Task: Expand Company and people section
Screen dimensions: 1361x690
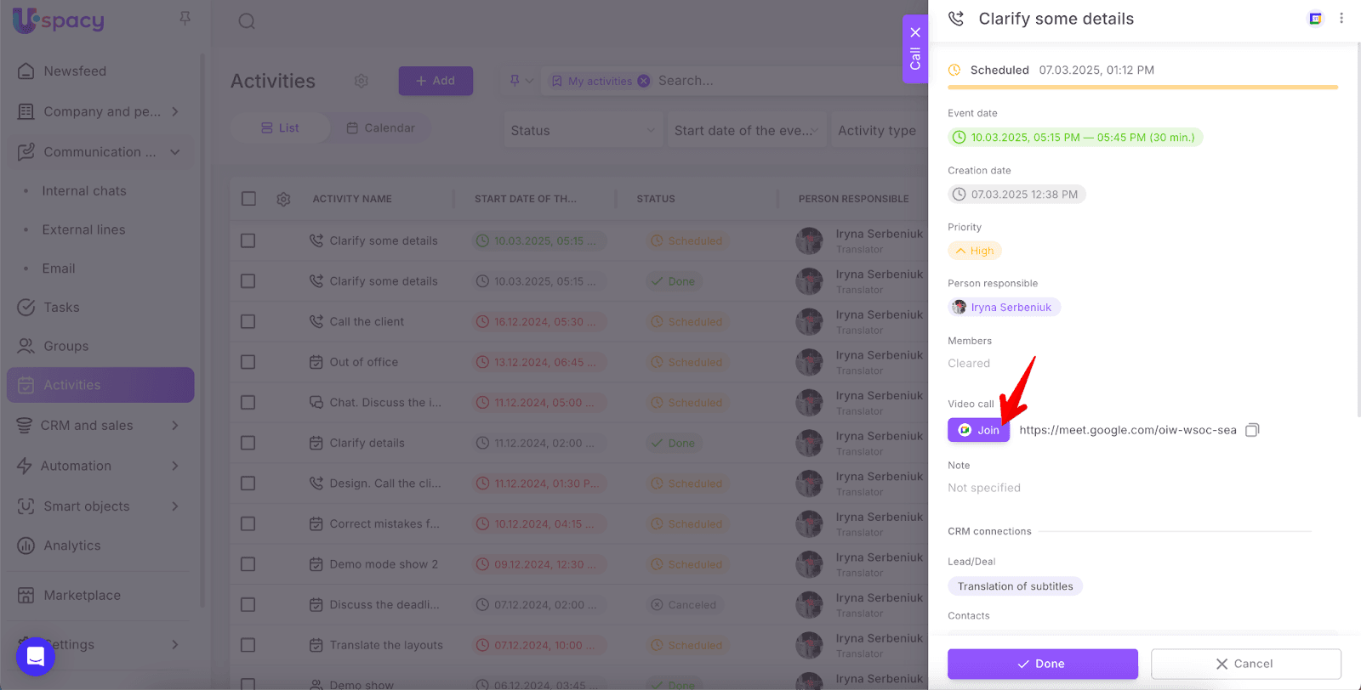Action: (x=175, y=111)
